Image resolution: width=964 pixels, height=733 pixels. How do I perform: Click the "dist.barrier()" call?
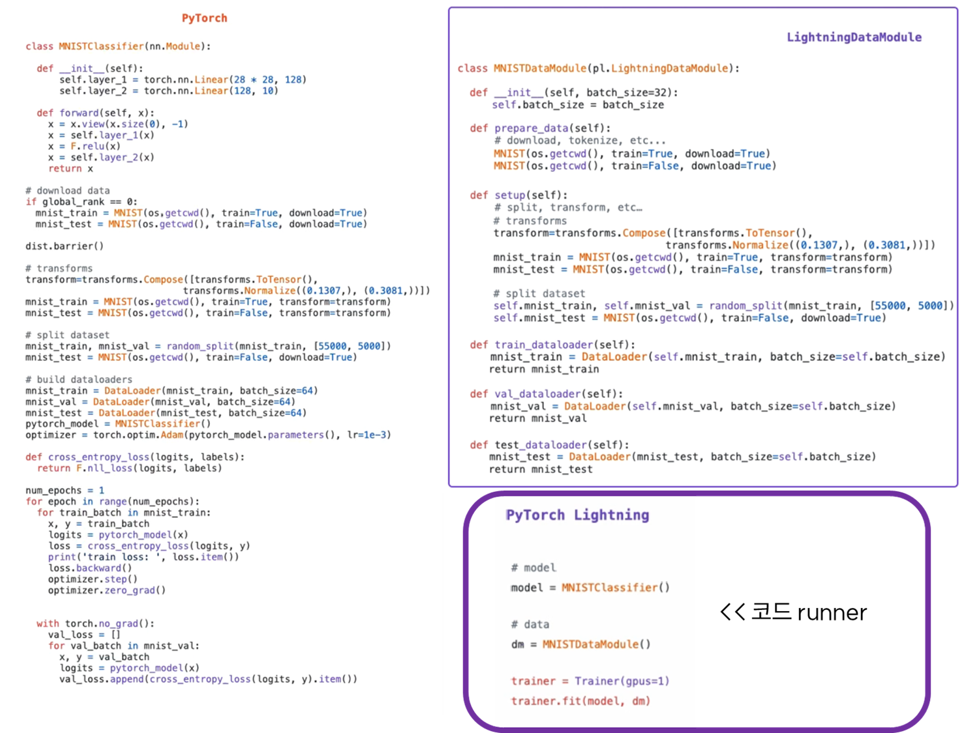pos(65,246)
